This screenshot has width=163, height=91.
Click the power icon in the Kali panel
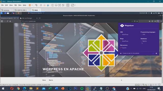point(161,13)
